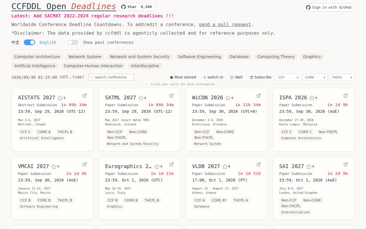Click Subscribe to calendar
366x229 pixels.
pos(260,77)
